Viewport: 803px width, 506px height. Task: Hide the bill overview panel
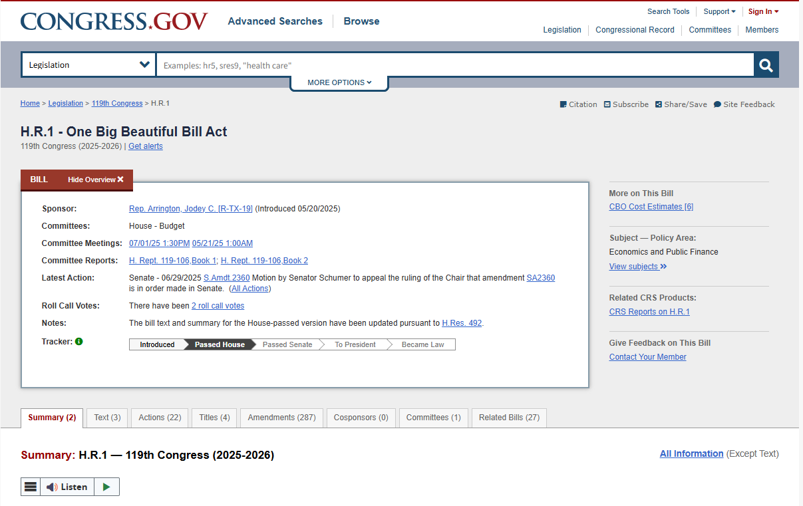(96, 180)
